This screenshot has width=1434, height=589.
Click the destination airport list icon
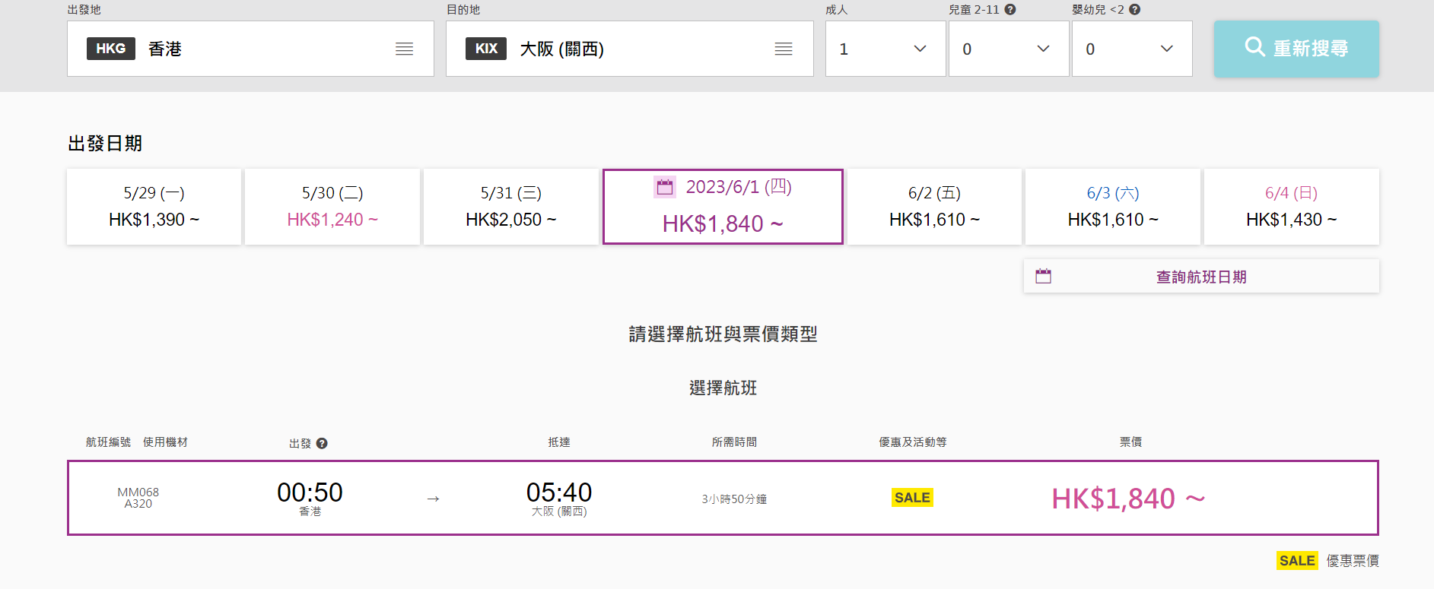(783, 49)
